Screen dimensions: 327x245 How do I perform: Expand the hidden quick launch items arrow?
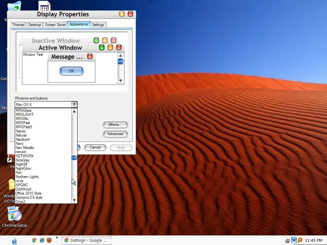pos(57,237)
